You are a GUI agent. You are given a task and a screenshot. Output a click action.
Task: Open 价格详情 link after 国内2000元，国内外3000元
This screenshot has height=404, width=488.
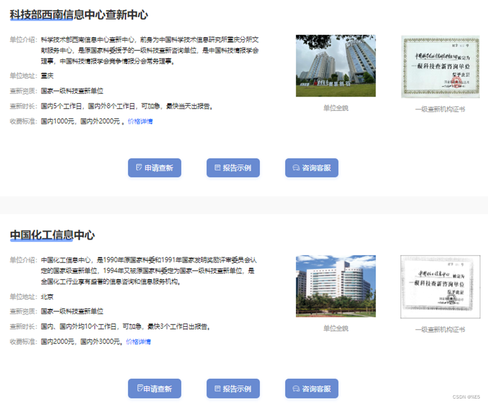(138, 342)
